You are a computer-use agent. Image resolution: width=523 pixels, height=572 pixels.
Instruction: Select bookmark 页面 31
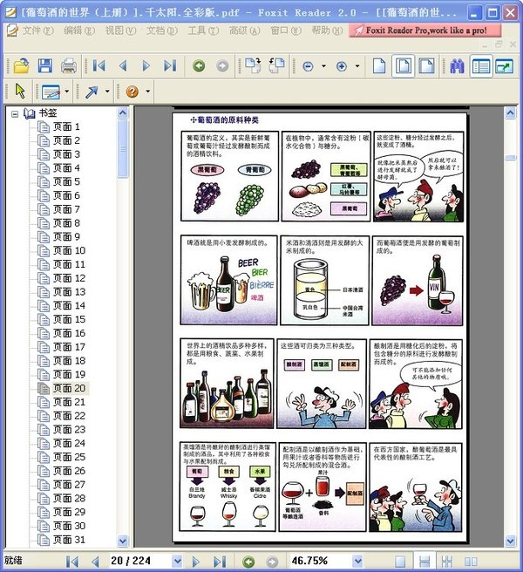[x=69, y=540]
